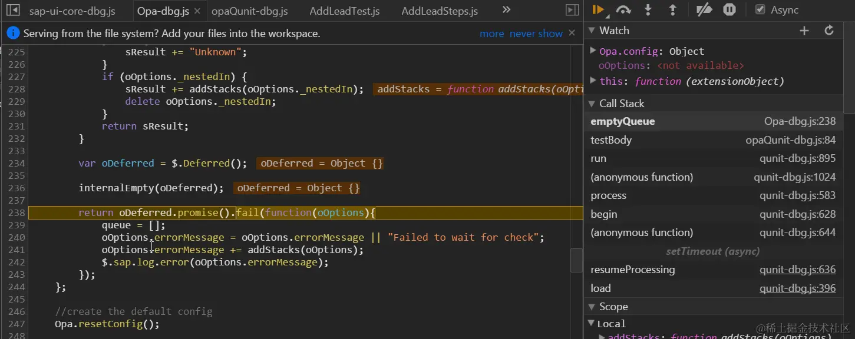Viewport: 855px width, 339px height.
Task: Set breakpoint on line number 238
Action: click(x=16, y=212)
